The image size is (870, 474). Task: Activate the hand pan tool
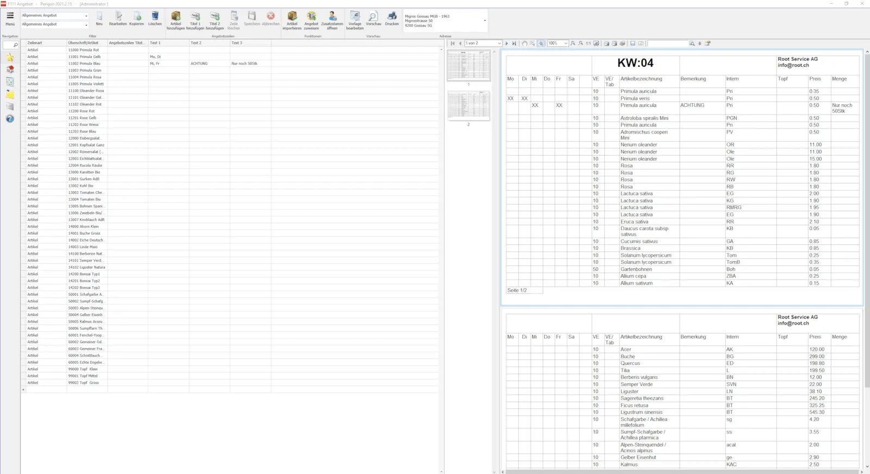(x=525, y=43)
